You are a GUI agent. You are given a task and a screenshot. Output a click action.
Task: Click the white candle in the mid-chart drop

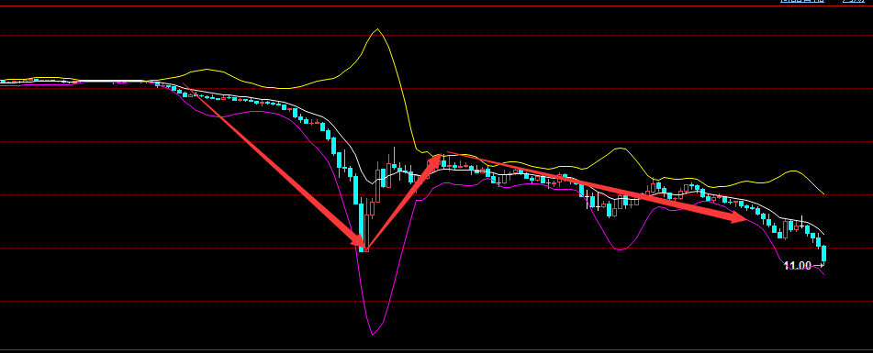588,199
